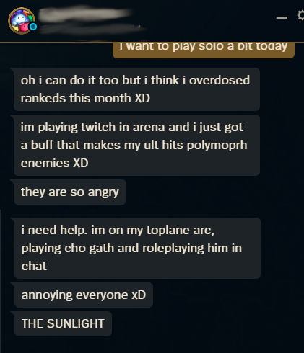Click the word 'roleplaying' in cho gath message
304x353 pixels.
point(173,248)
